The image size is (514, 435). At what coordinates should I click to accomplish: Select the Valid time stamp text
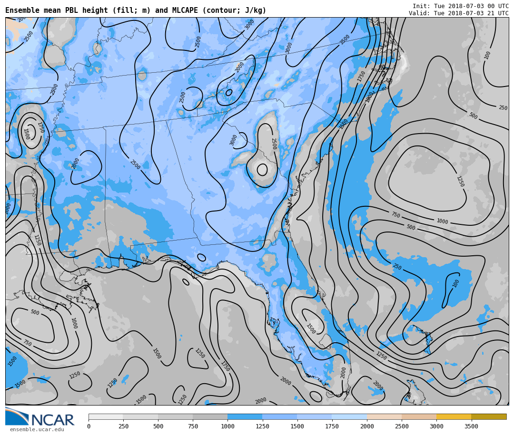(458, 13)
